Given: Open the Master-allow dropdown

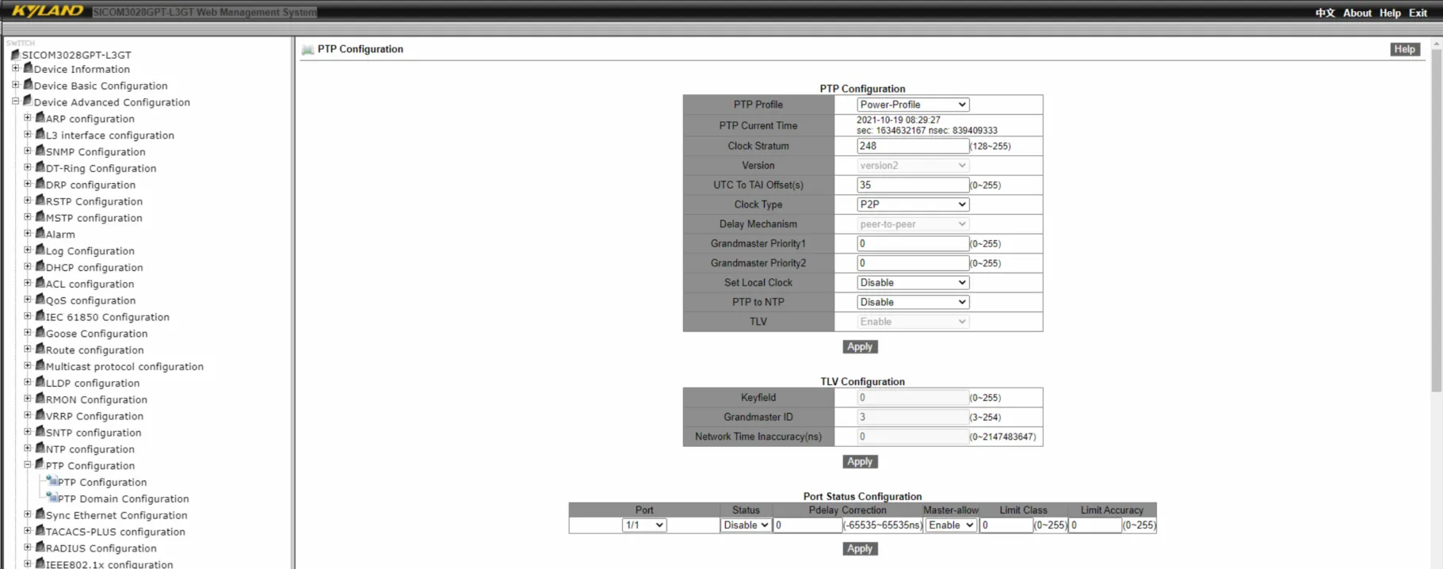Looking at the screenshot, I should click(x=950, y=525).
